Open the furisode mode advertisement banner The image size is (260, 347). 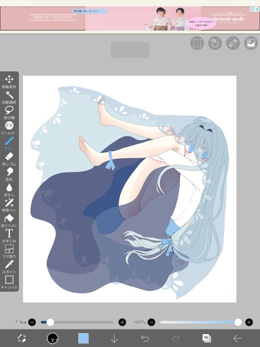coord(130,18)
